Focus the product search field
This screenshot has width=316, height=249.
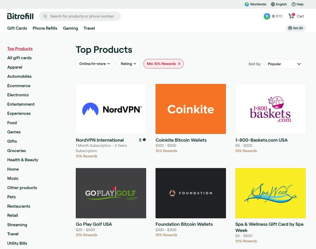[80, 16]
